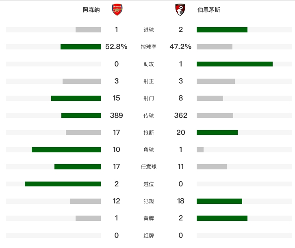
Task: Click Bournemouth's green 犯规 fouls bar
Action: pyautogui.click(x=219, y=201)
